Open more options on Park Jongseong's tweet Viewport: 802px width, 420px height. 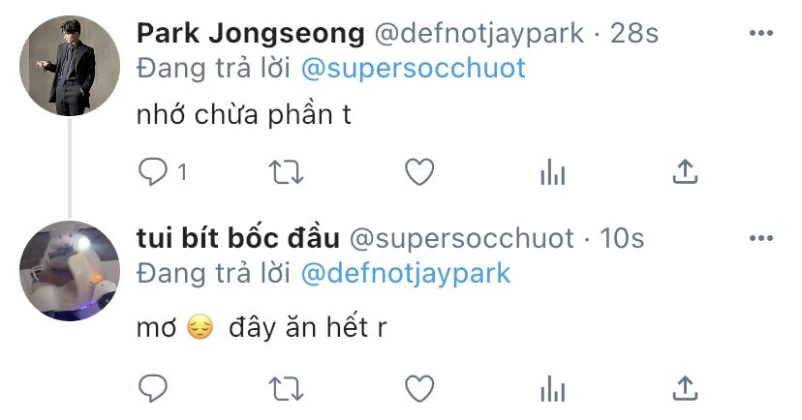[761, 33]
